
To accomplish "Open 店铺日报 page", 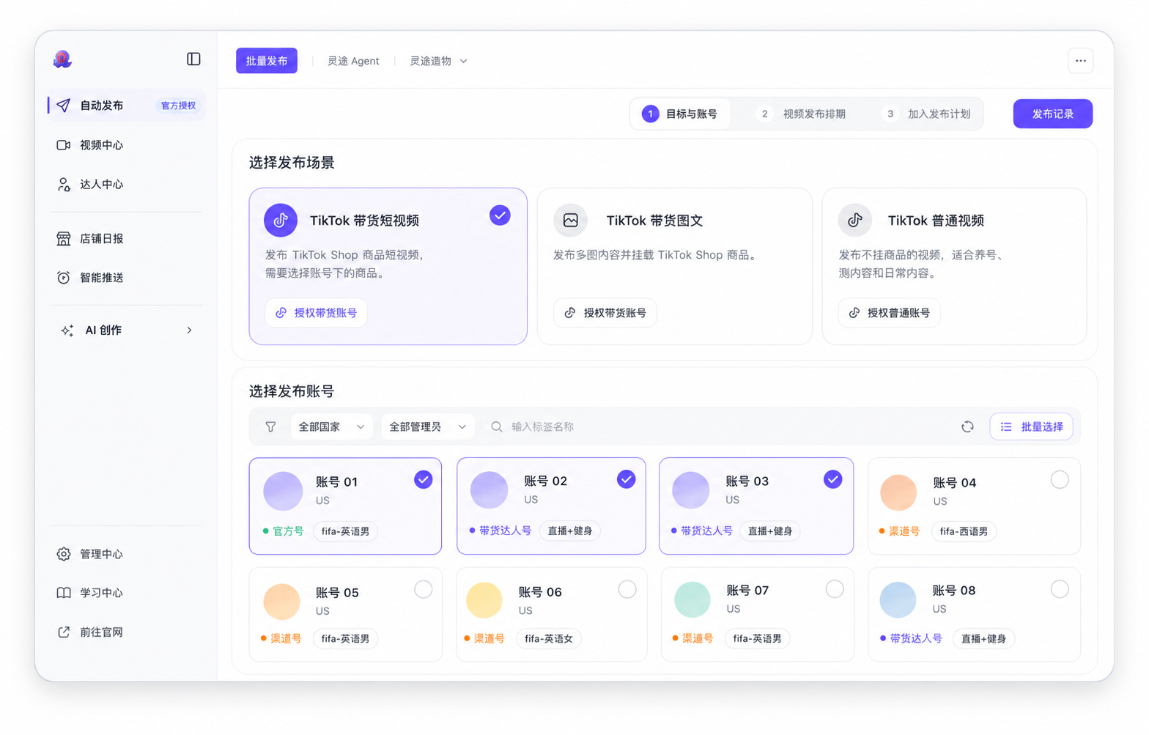I will point(101,239).
